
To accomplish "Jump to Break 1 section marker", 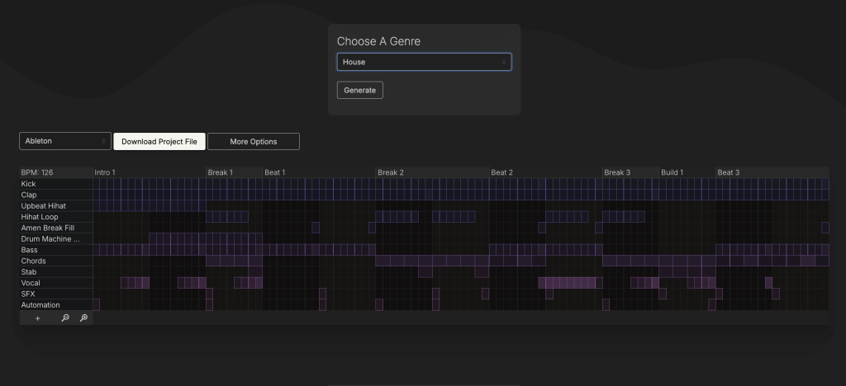I will tap(221, 172).
